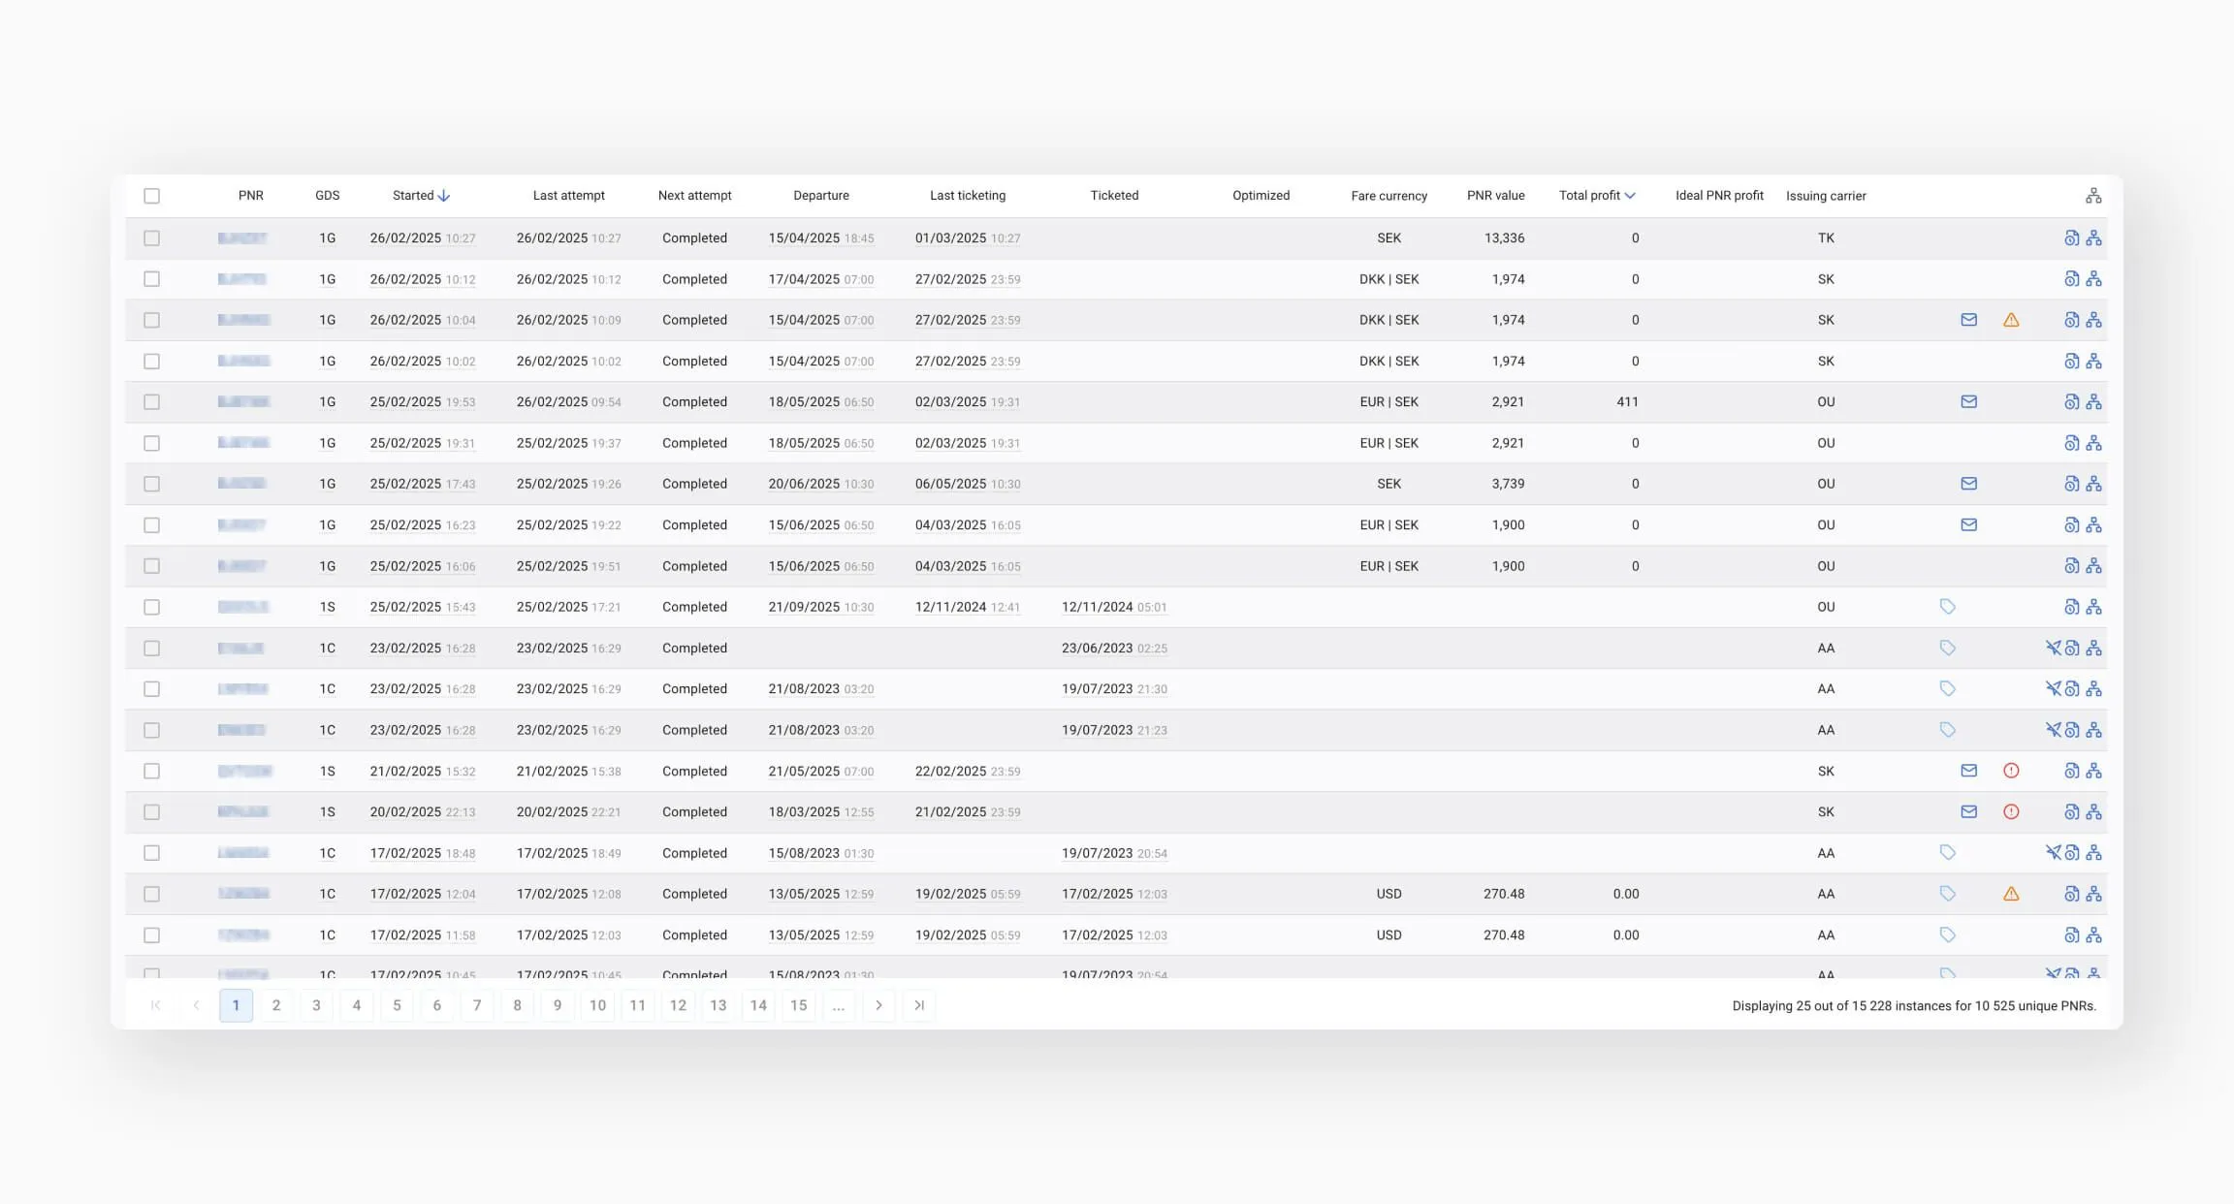This screenshot has width=2234, height=1204.
Task: Jump to the last page of results
Action: coord(918,1005)
